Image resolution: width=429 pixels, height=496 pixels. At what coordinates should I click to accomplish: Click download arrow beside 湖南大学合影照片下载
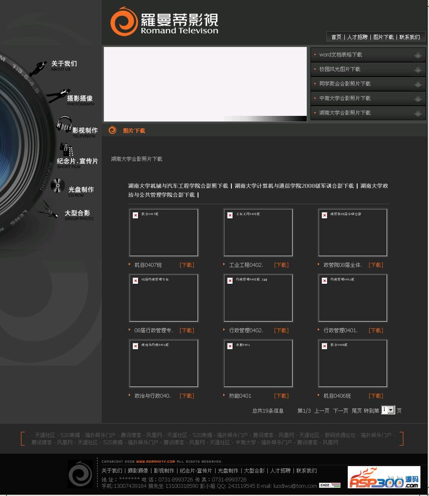(417, 114)
